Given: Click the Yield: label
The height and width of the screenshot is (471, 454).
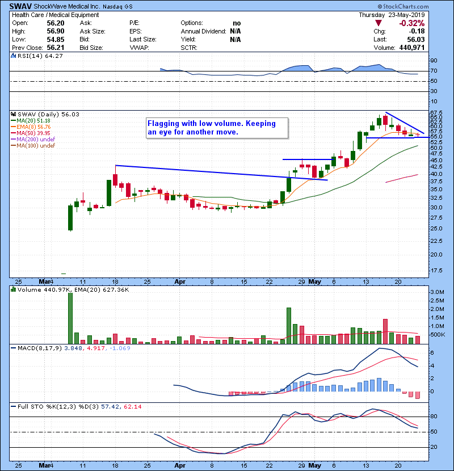Looking at the screenshot, I should [x=188, y=40].
